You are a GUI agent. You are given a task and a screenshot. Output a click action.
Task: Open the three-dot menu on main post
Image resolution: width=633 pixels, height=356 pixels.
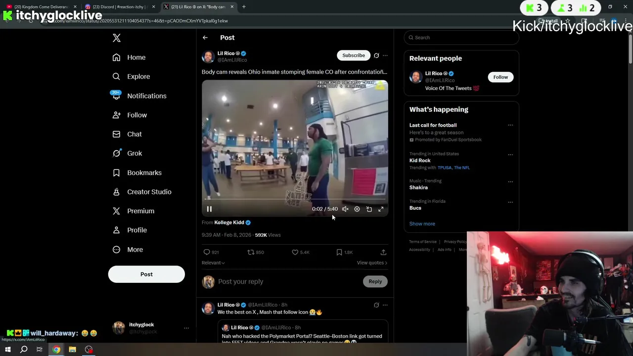[x=385, y=55]
